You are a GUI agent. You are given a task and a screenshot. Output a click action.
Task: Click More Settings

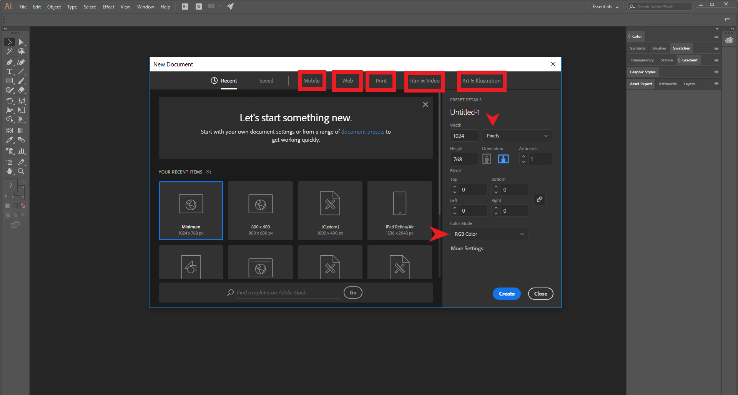tap(467, 248)
